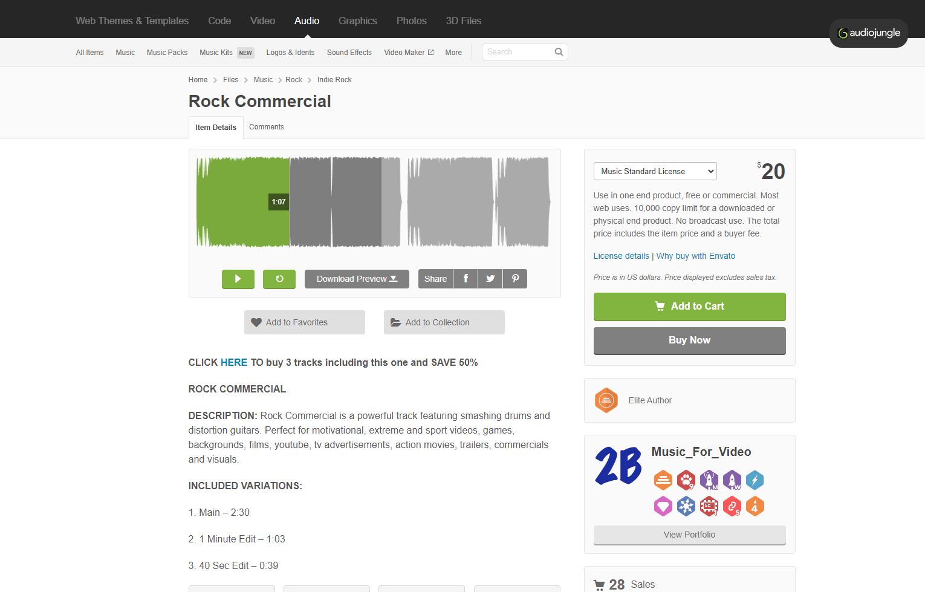Play the Rock Commercial audio preview
This screenshot has height=592, width=925.
[x=238, y=279]
